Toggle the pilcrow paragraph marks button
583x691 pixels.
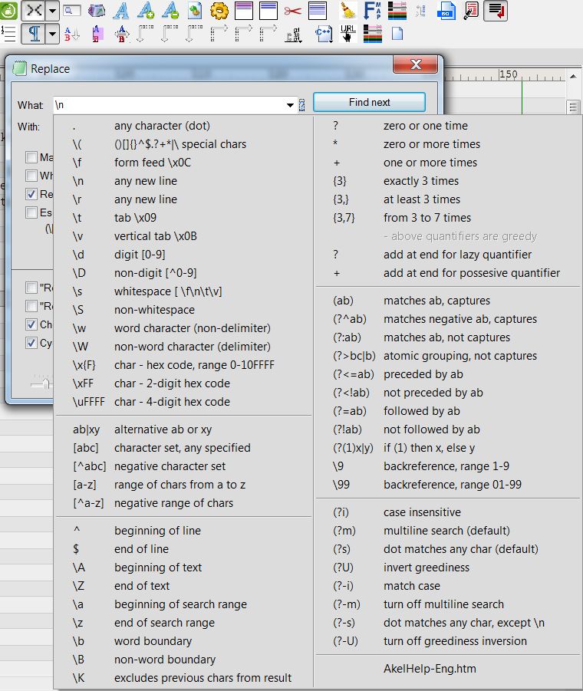click(34, 34)
